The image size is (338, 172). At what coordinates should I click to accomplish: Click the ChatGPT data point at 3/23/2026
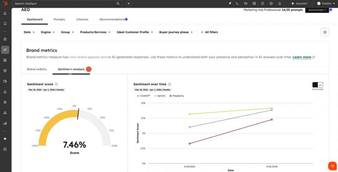coord(190,127)
